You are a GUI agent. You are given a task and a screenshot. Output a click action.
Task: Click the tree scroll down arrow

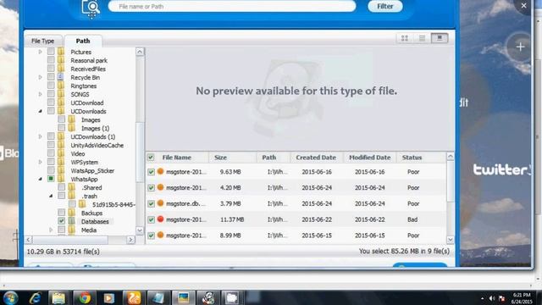pos(140,230)
